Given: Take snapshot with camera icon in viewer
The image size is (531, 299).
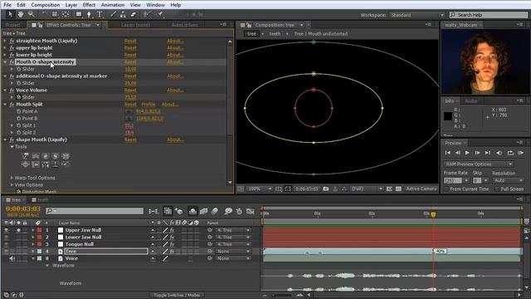Looking at the screenshot, I should pos(326,189).
